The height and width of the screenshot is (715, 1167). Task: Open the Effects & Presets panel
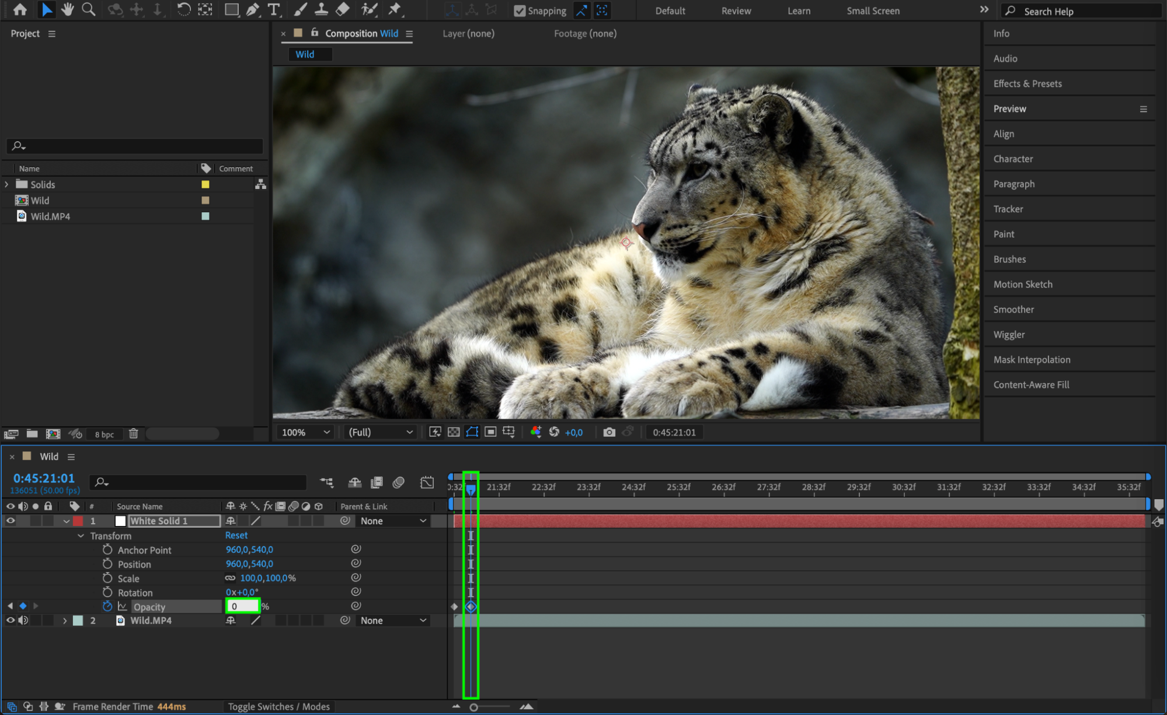pos(1027,83)
